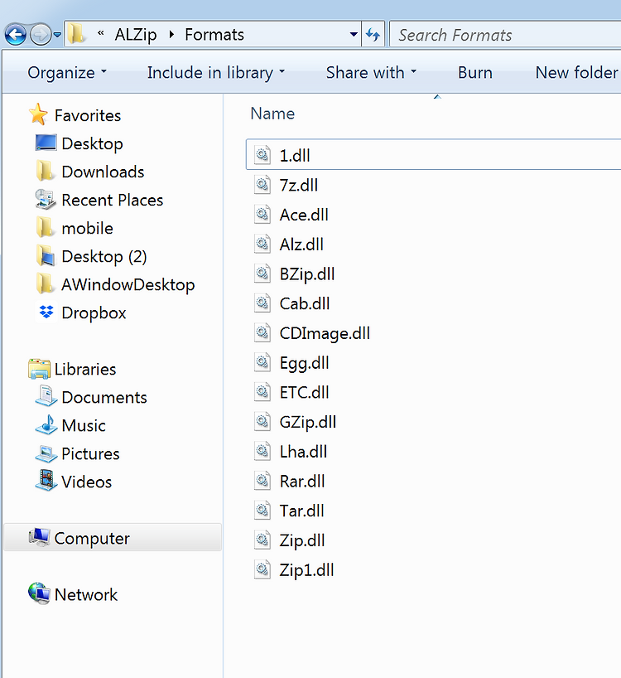Select the CDImage.dll file icon
This screenshot has height=678, width=621.
[262, 332]
